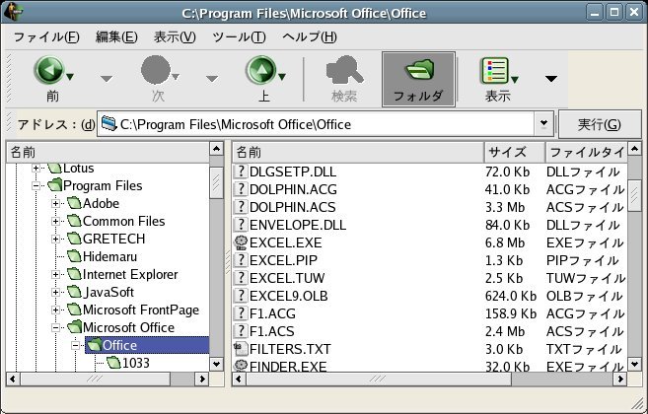Select the EXCEL.TUW file name

(x=287, y=278)
